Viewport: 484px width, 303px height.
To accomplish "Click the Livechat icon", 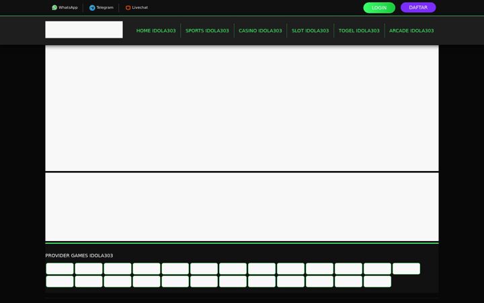I will pyautogui.click(x=128, y=7).
